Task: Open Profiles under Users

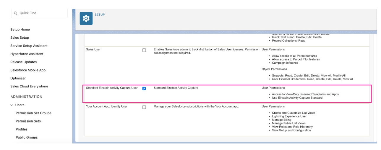Action: (x=22, y=129)
